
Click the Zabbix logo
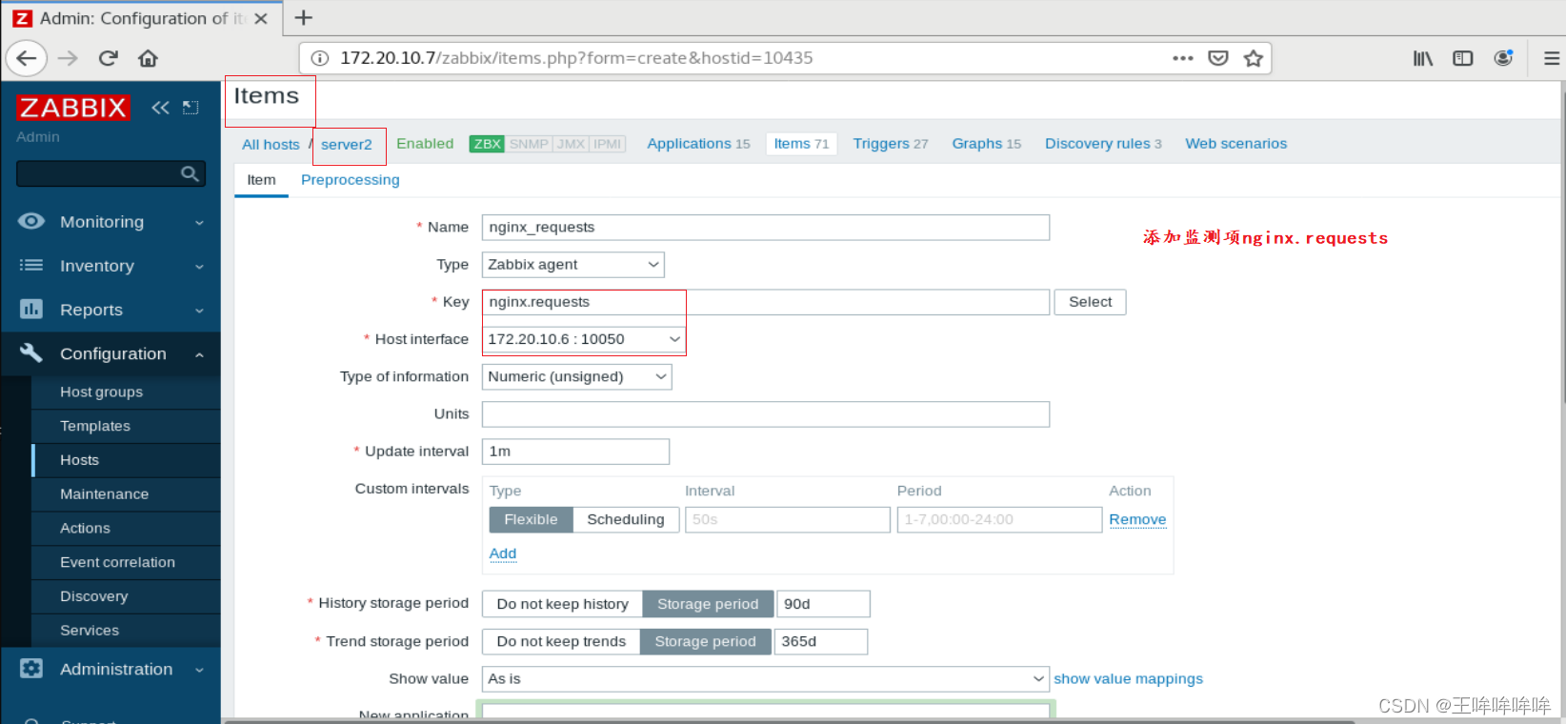tap(72, 108)
